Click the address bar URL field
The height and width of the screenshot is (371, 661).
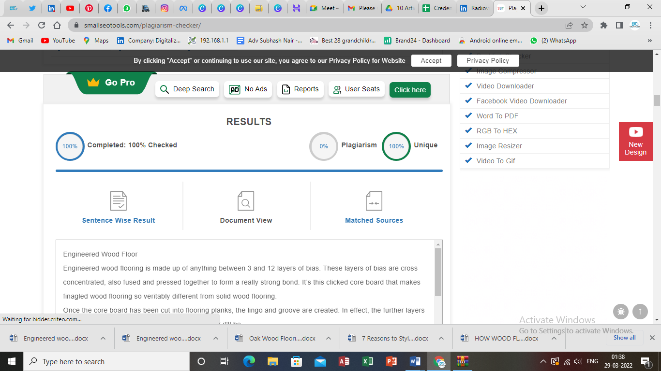[315, 25]
